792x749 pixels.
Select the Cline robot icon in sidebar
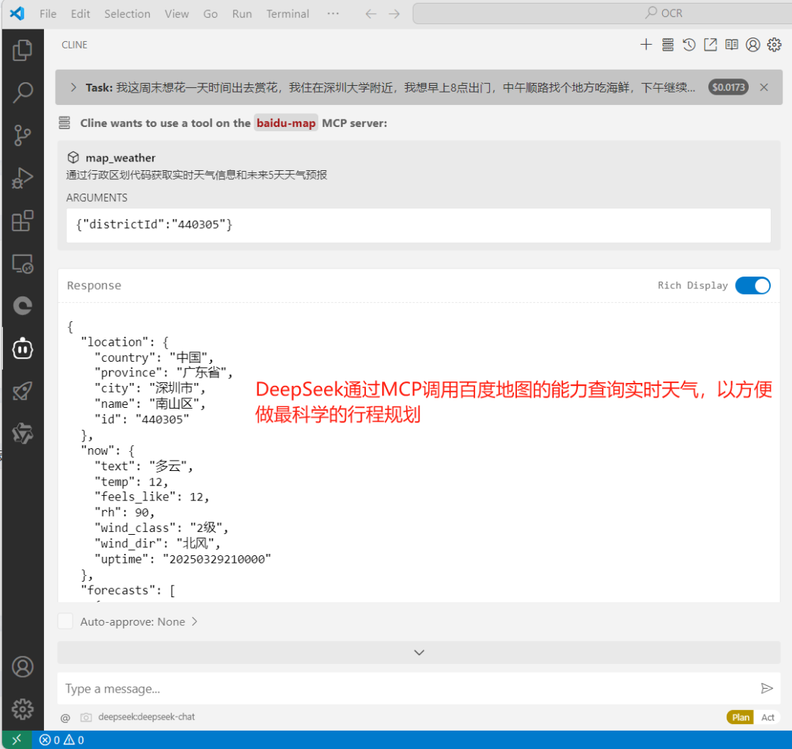[22, 348]
